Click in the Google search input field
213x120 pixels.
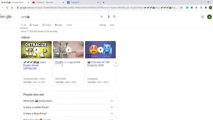coord(60,17)
